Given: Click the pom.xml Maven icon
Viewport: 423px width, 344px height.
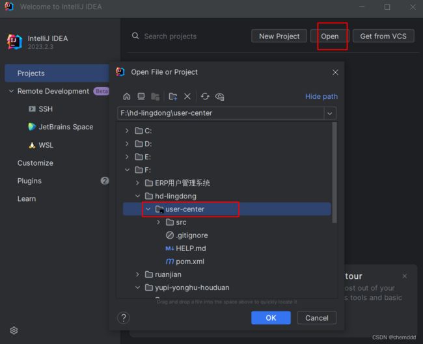Looking at the screenshot, I should click(x=170, y=261).
